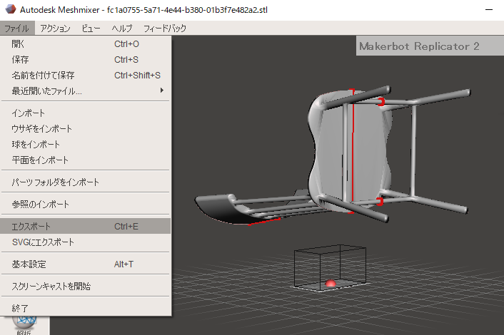Image resolution: width=504 pixels, height=335 pixels.
Task: Open the ヘルプ menu
Action: tap(122, 29)
